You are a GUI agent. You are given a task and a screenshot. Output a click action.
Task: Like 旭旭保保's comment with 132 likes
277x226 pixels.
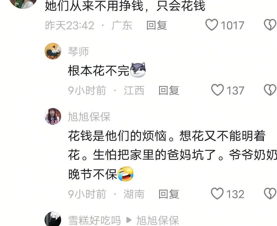click(x=218, y=194)
